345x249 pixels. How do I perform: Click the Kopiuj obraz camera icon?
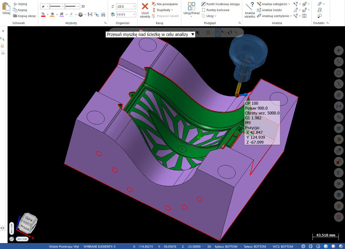(15, 16)
